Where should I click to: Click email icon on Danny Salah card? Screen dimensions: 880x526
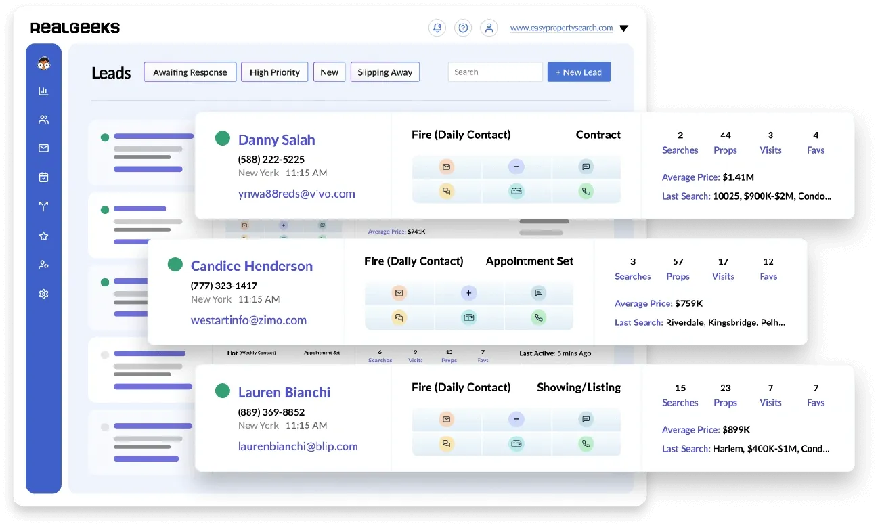coord(446,167)
